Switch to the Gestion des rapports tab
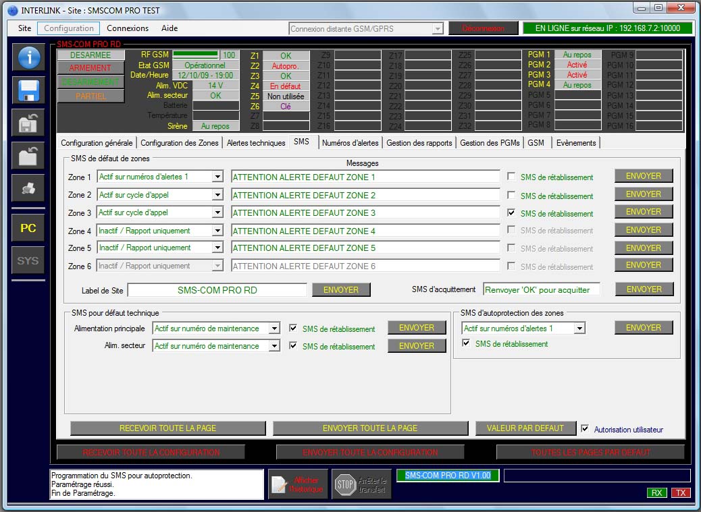The image size is (701, 512). point(419,143)
